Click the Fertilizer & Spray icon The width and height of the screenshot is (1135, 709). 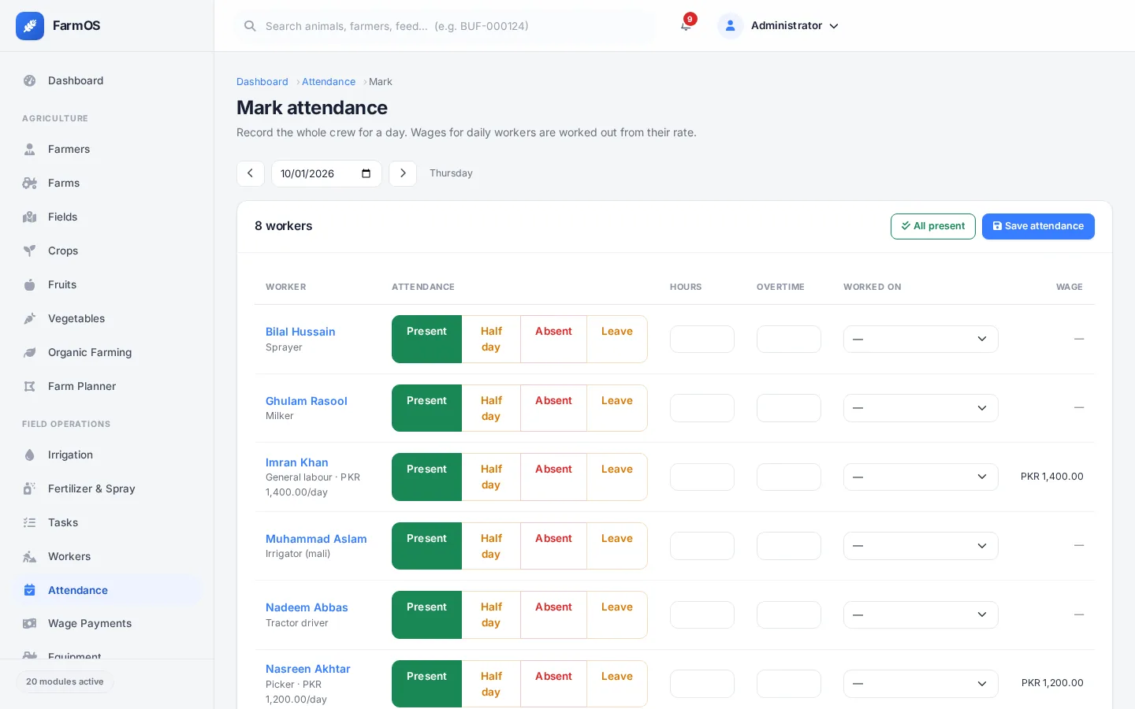30,488
